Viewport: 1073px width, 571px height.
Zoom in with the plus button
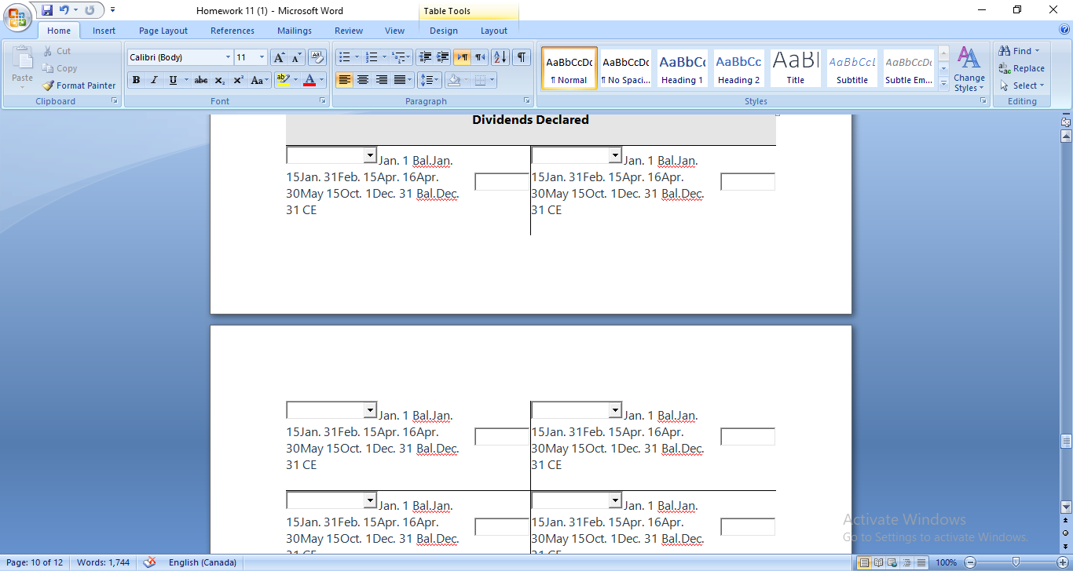(1063, 562)
